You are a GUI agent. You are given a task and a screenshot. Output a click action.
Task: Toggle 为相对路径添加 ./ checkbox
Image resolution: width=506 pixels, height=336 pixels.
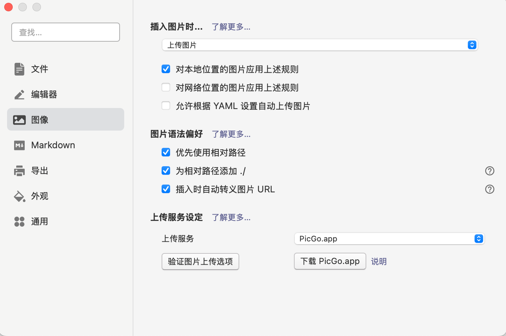coord(166,170)
